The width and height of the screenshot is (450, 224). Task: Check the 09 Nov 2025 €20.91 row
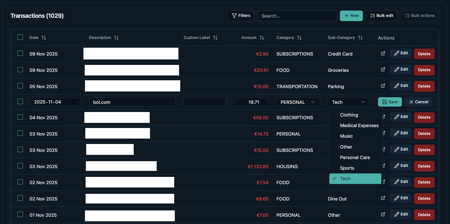(20, 70)
